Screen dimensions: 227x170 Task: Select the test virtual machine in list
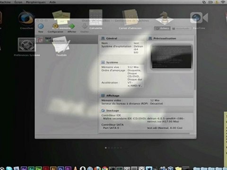tap(67, 40)
